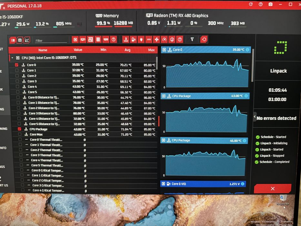The image size is (301, 226).
Task: Sort table by Avg column
Action: click(x=127, y=50)
